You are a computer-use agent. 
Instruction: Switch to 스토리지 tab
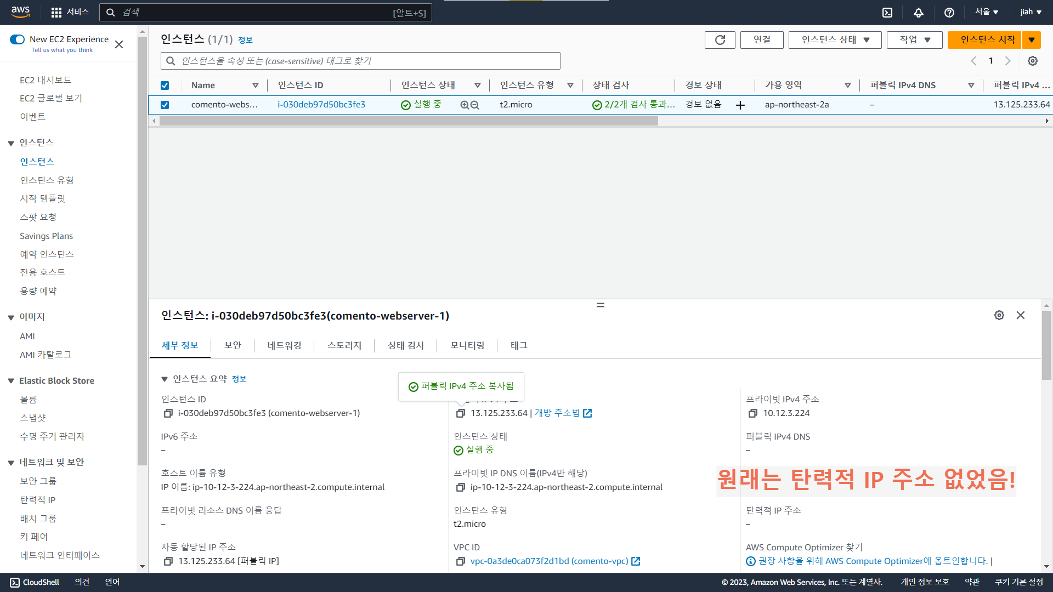point(344,345)
